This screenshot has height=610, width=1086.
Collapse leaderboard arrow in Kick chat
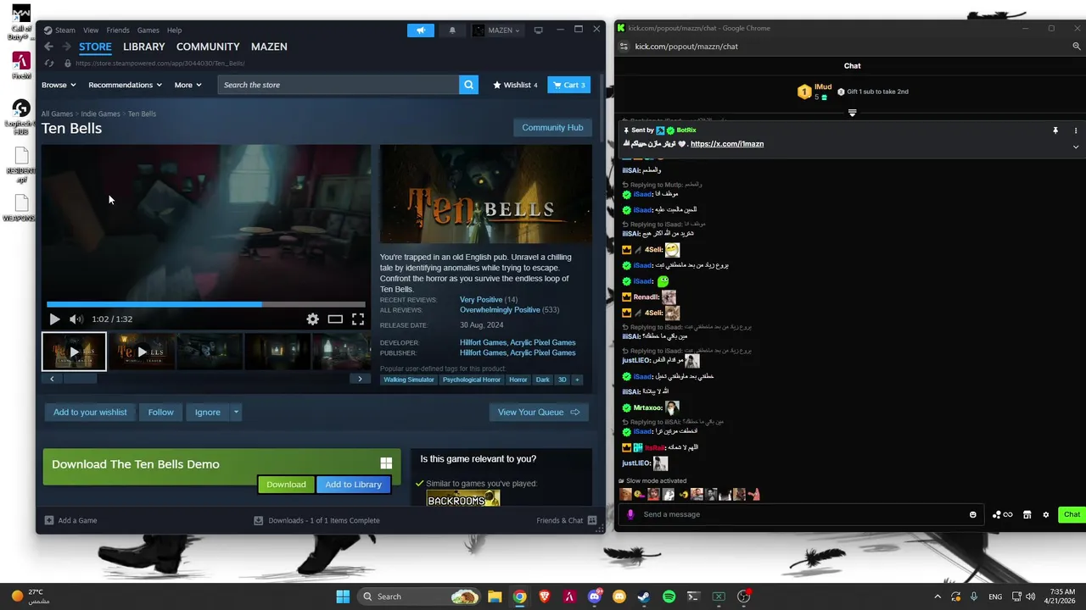tap(852, 113)
